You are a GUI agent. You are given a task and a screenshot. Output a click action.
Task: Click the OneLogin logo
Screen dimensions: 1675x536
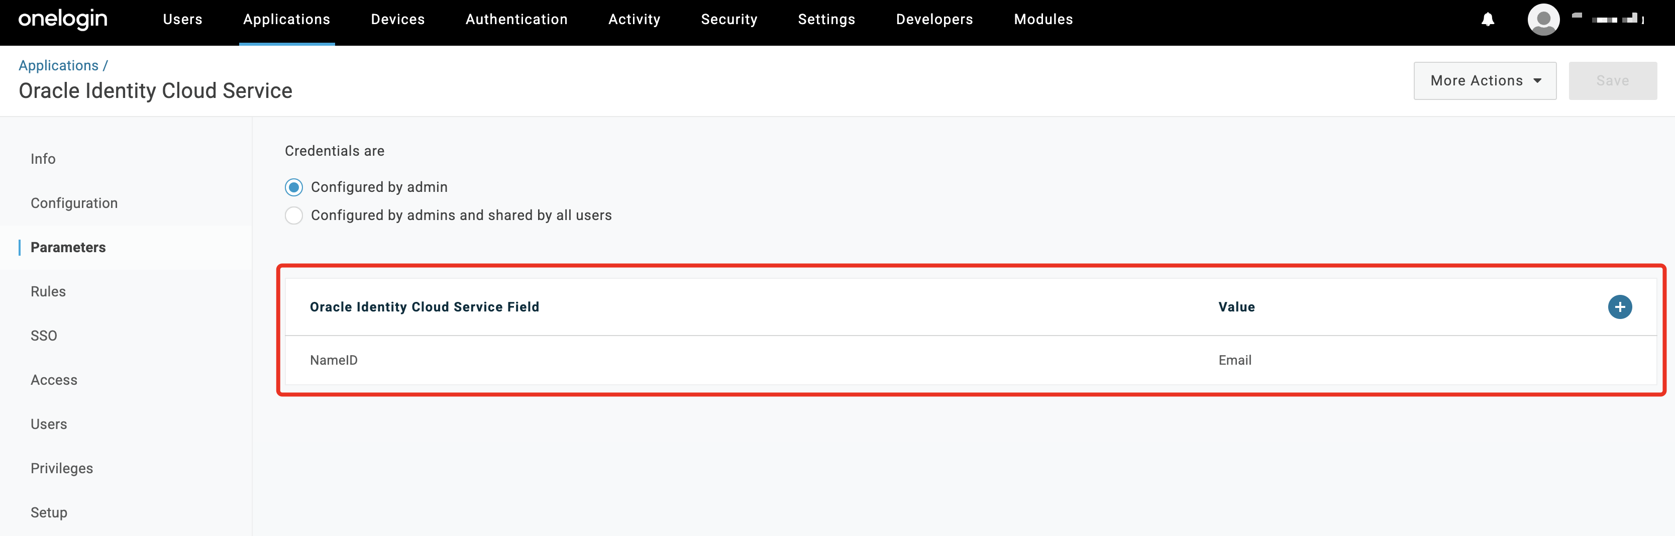(x=63, y=20)
